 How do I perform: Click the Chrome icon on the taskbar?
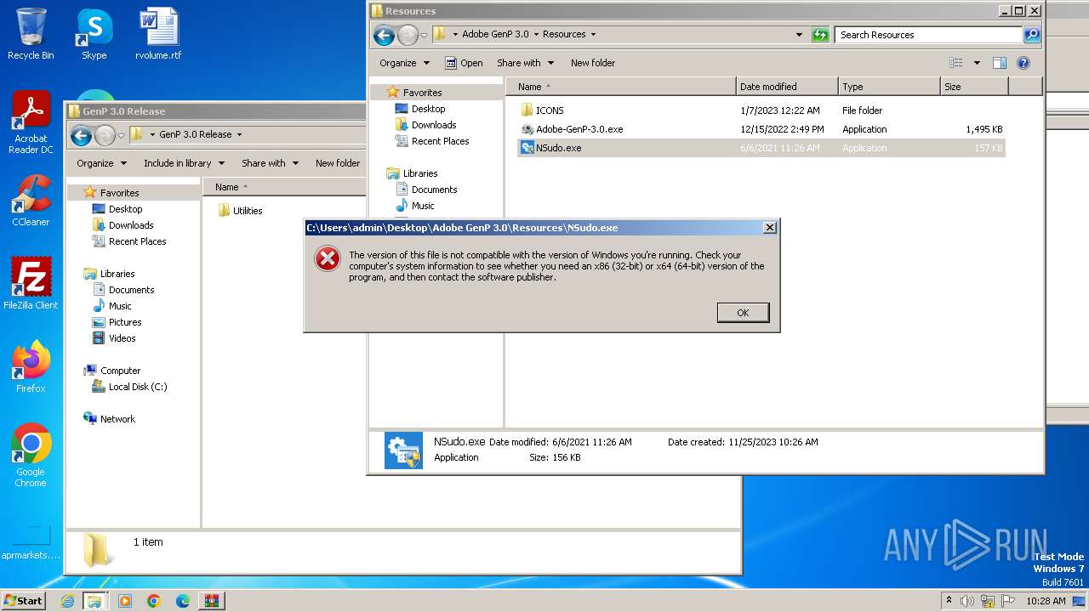[x=154, y=601]
